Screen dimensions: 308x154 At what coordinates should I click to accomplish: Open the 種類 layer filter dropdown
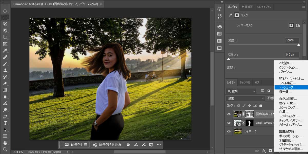(241, 91)
